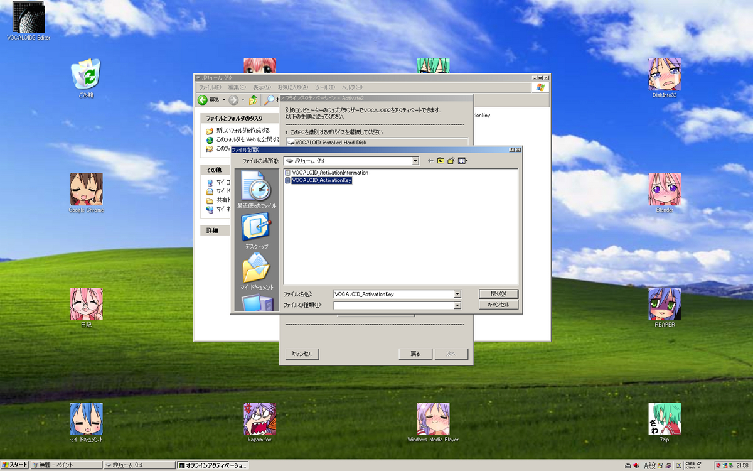Switch to ボリューム (F:) taskbar button
The image size is (753, 471).
(x=139, y=465)
